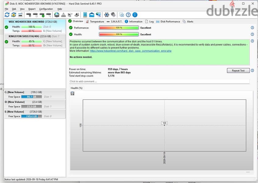Open the blue notepad report icon
258x183 pixels.
pyautogui.click(x=85, y=15)
